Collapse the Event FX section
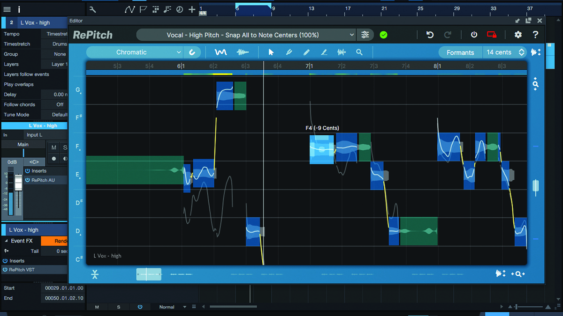The height and width of the screenshot is (316, 563). (6, 241)
